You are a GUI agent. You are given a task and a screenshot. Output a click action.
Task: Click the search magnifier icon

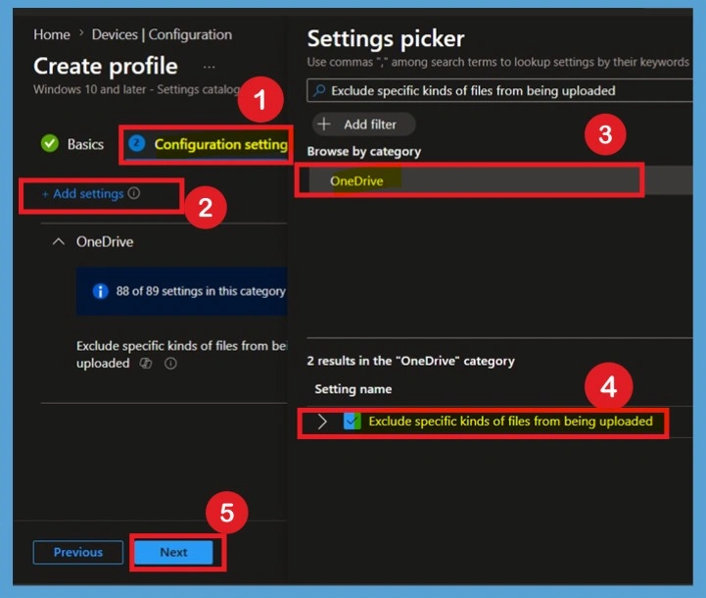point(319,90)
